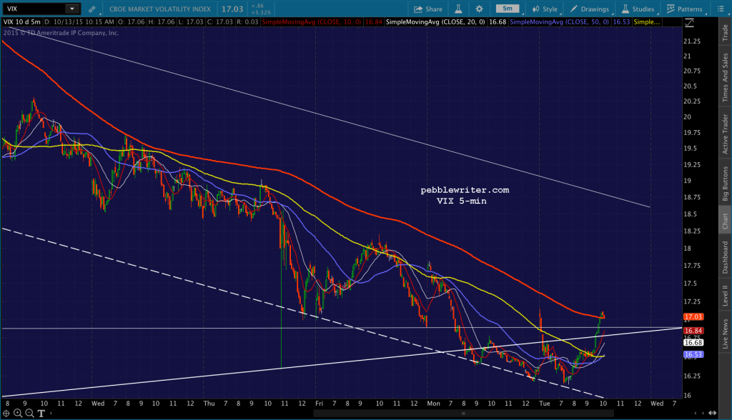Toggle the chart line-mode icon above price axis
Viewport: 732px width, 420px height.
coord(689,22)
